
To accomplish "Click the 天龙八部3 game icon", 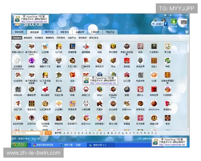I will point(72,61).
